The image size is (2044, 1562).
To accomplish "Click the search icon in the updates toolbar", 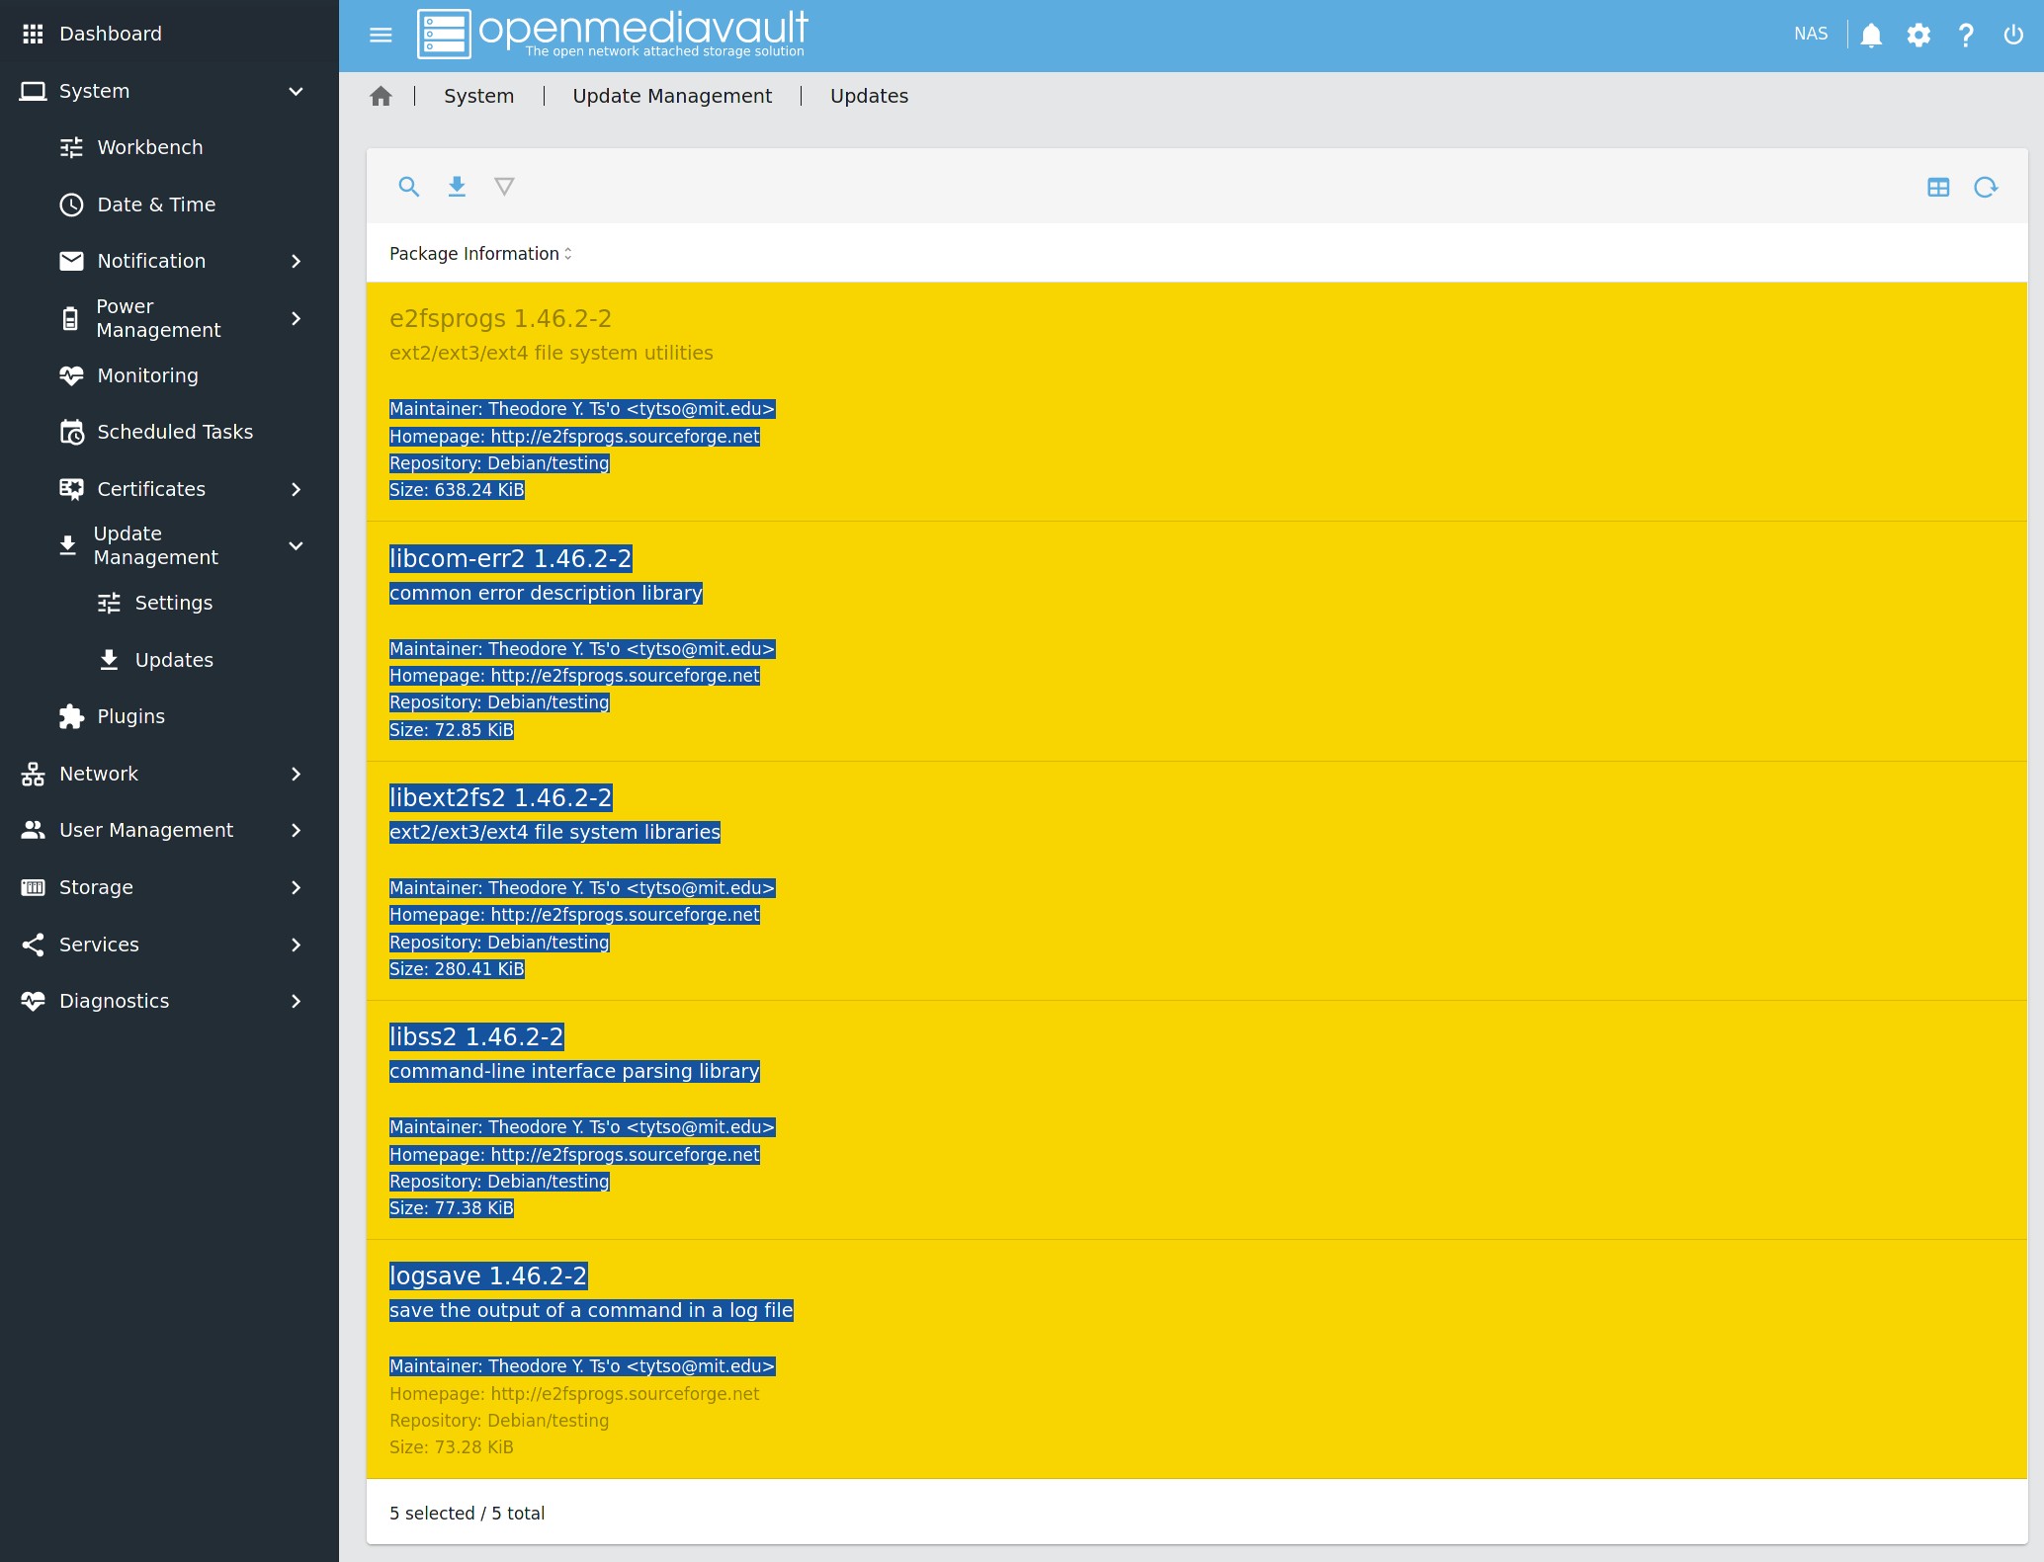I will pyautogui.click(x=409, y=187).
